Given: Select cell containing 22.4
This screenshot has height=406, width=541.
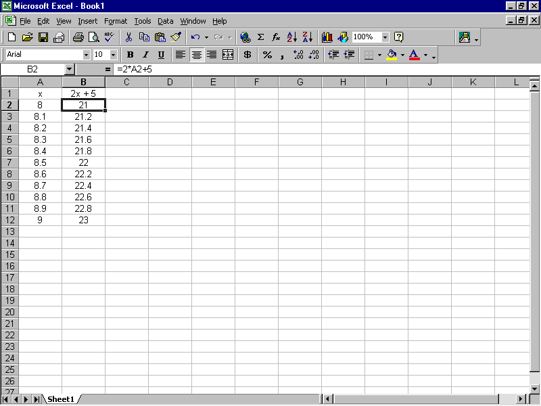Looking at the screenshot, I should point(83,185).
